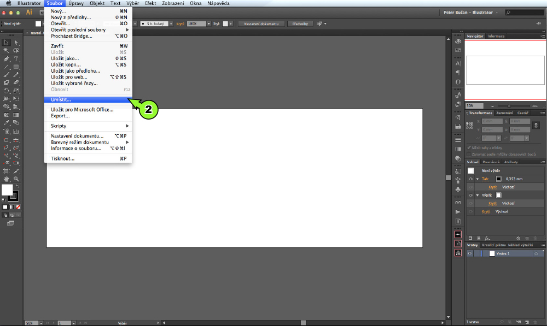Select the Color fill mode button below swatches
Screen dimensions: 547x326
[x=5, y=208]
